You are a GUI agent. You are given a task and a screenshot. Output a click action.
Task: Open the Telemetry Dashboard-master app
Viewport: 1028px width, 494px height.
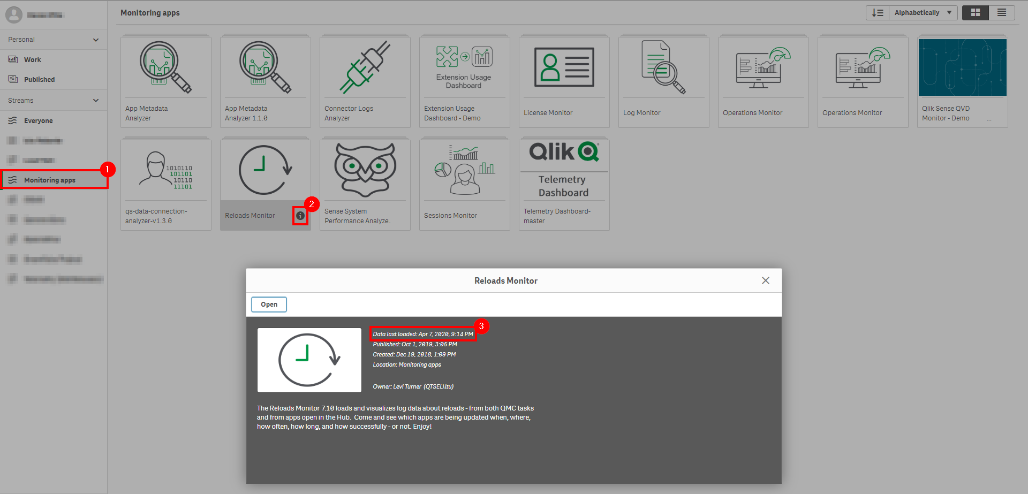click(564, 177)
